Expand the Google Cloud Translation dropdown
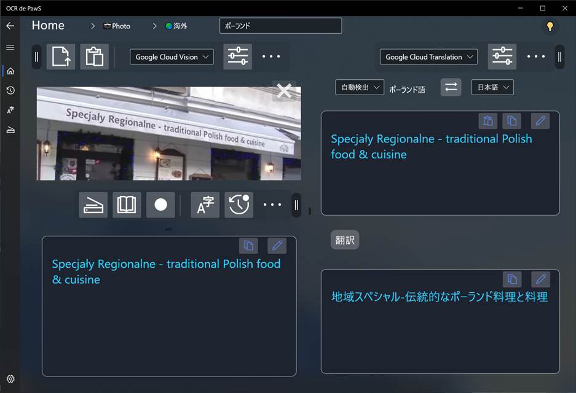Image resolution: width=576 pixels, height=393 pixels. point(428,57)
